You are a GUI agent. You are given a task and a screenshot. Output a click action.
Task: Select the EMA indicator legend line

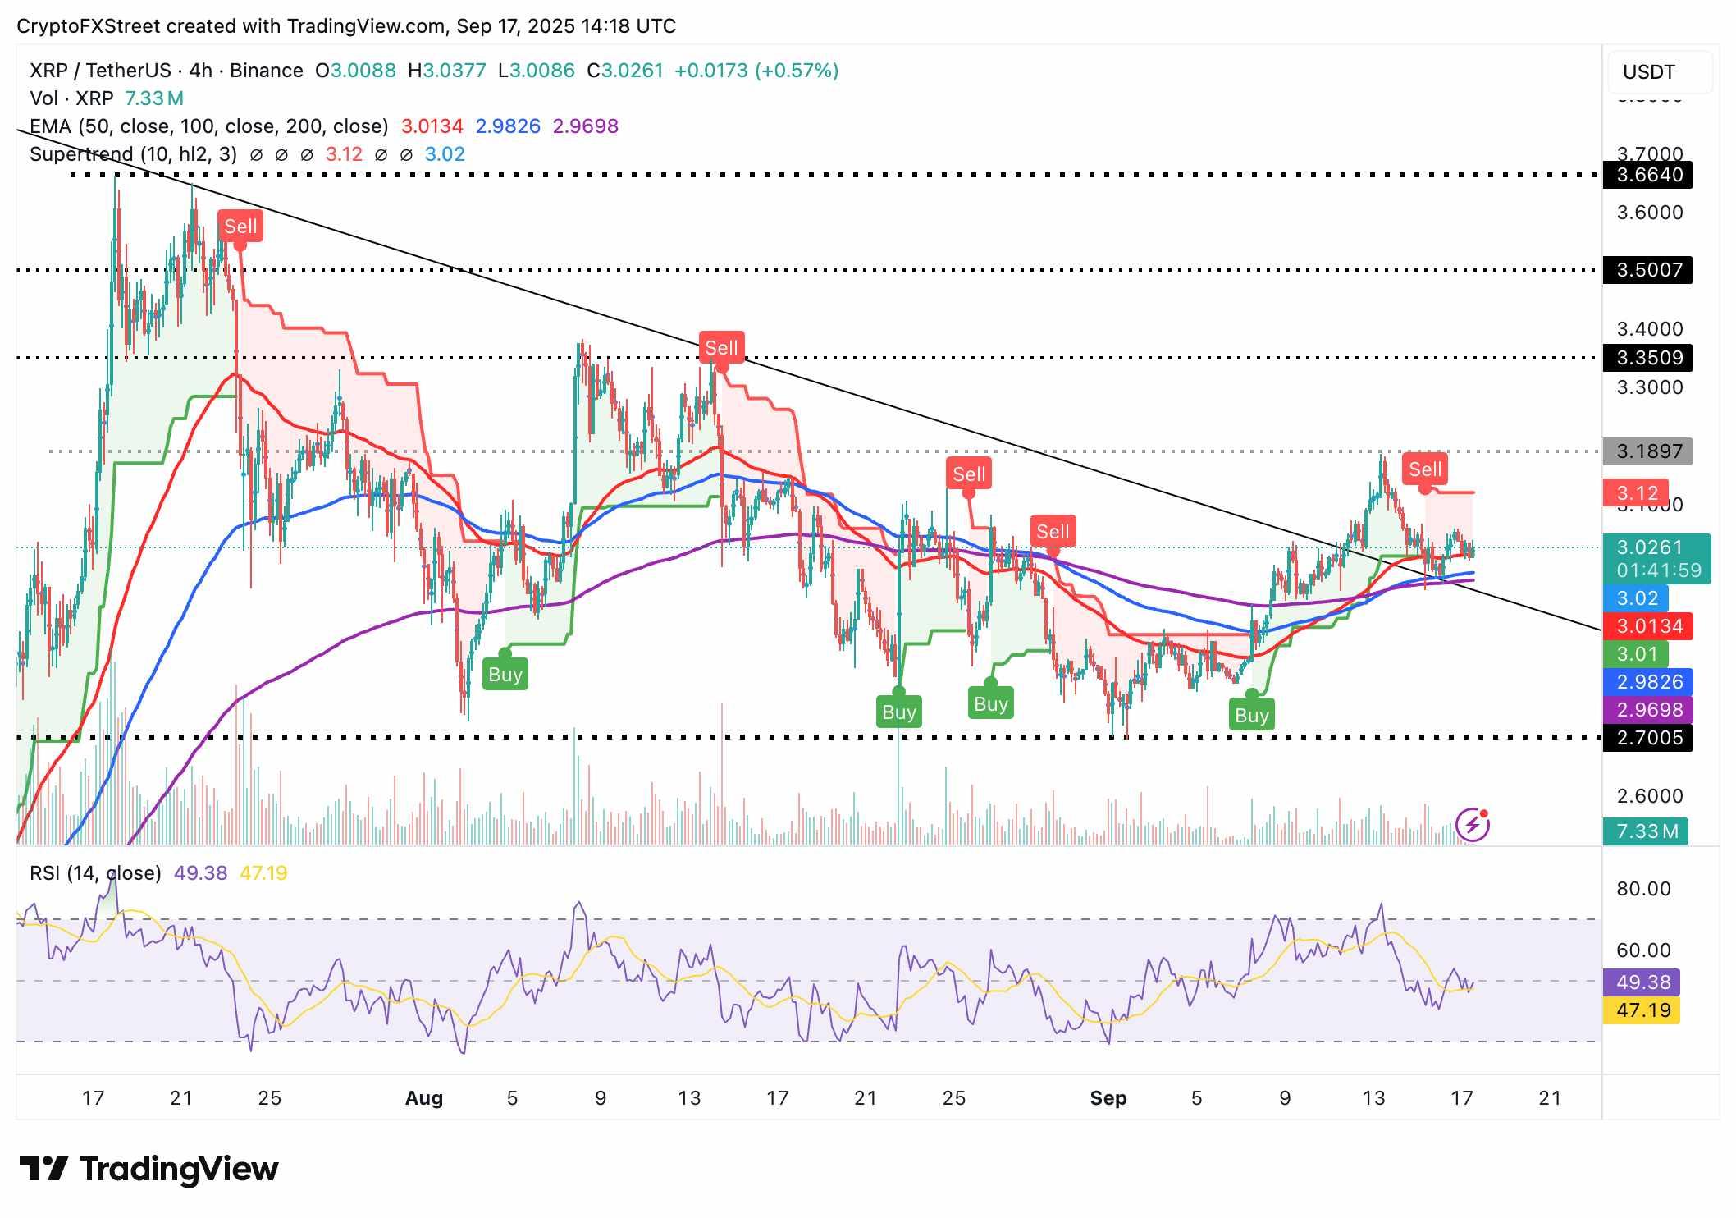[x=208, y=126]
